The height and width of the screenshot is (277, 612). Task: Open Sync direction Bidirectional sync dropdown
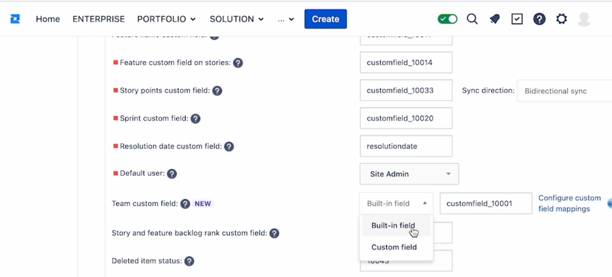point(564,91)
